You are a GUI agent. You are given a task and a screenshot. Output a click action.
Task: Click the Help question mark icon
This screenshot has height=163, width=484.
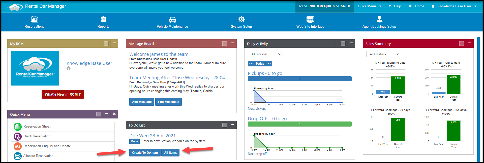[x=390, y=6]
